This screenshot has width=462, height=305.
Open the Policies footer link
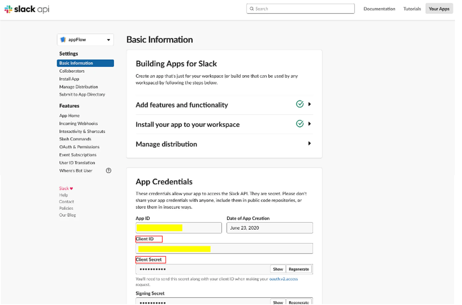click(x=66, y=208)
